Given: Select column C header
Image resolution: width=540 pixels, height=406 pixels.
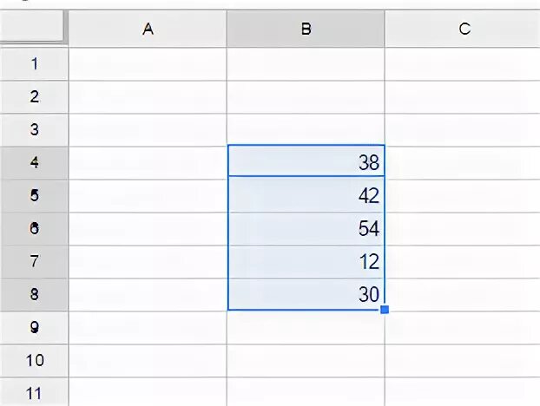Looking at the screenshot, I should [463, 29].
